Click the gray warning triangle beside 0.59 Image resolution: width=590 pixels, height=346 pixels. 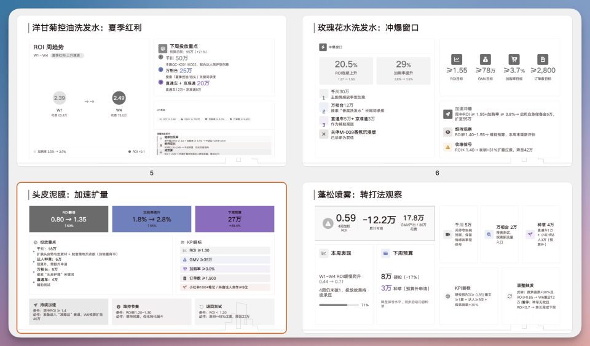(x=328, y=223)
